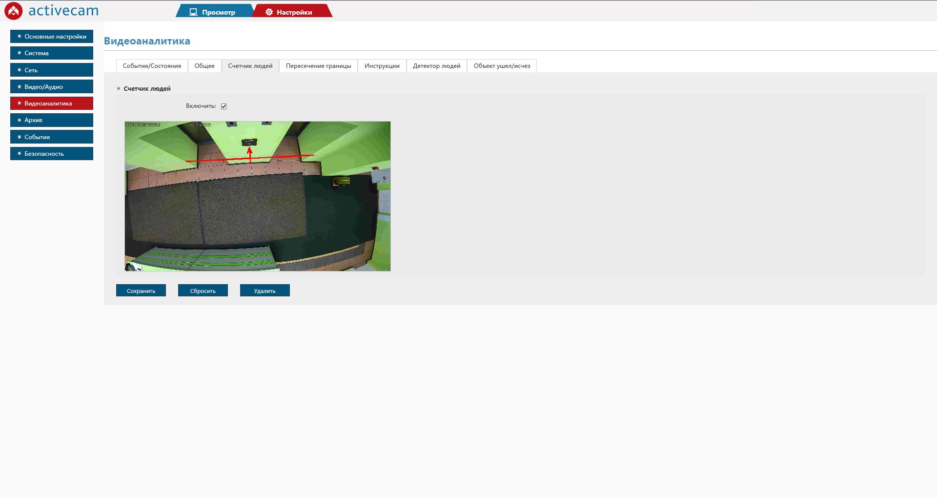937x498 pixels.
Task: Open События in the sidebar
Action: click(x=52, y=137)
